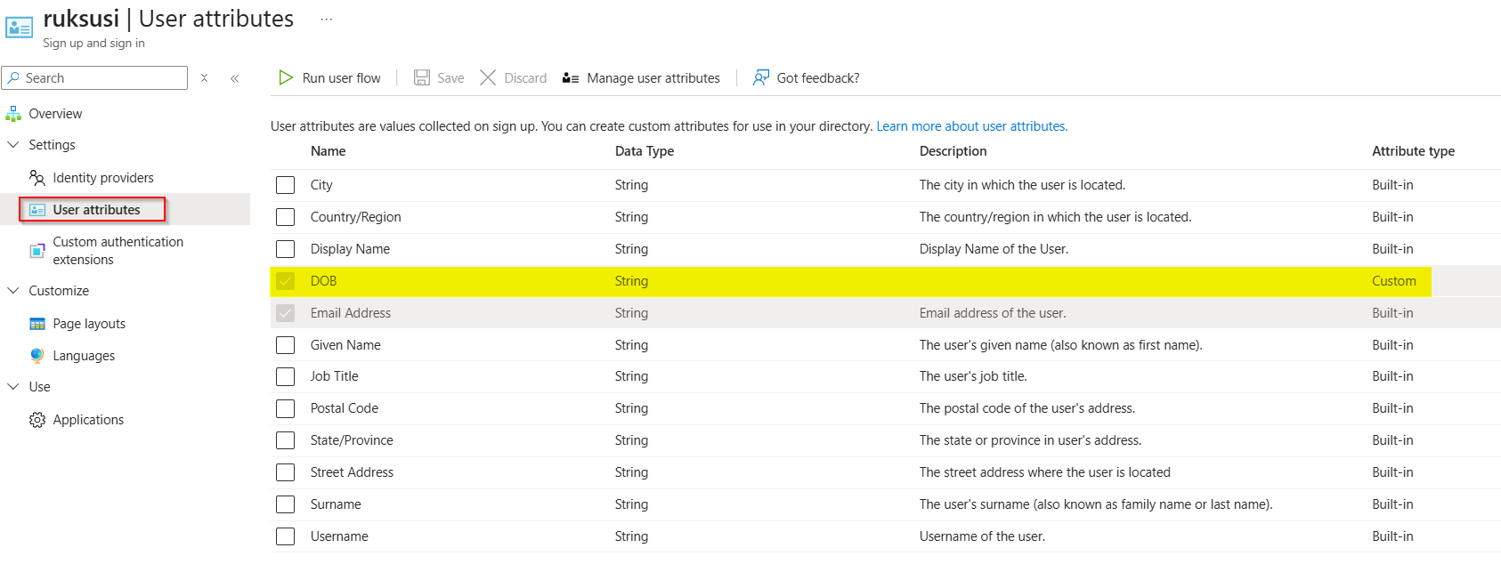The image size is (1501, 564).
Task: Click the Languages globe icon
Action: (x=37, y=356)
